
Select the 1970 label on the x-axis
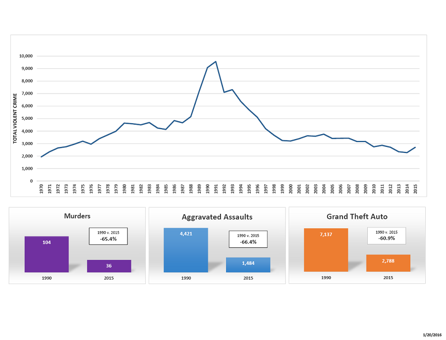point(42,189)
